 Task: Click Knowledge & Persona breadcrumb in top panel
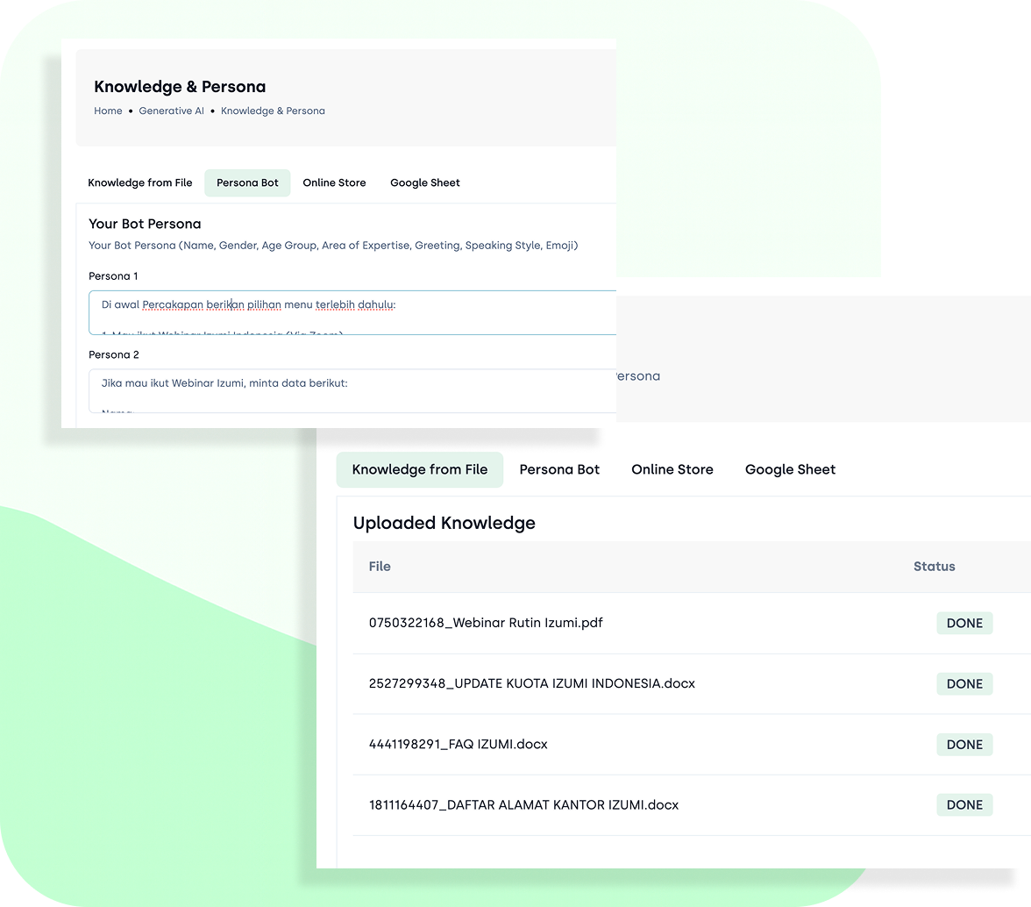pos(273,111)
